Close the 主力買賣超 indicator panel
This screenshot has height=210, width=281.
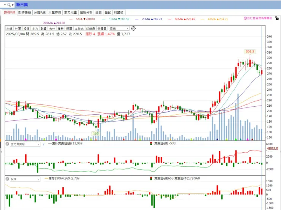click(7, 144)
